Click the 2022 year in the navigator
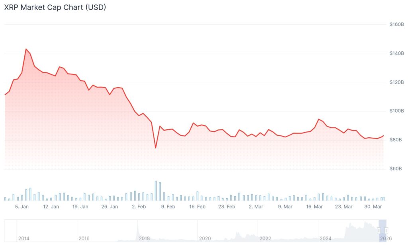This screenshot has width=408, height=248. (265, 238)
